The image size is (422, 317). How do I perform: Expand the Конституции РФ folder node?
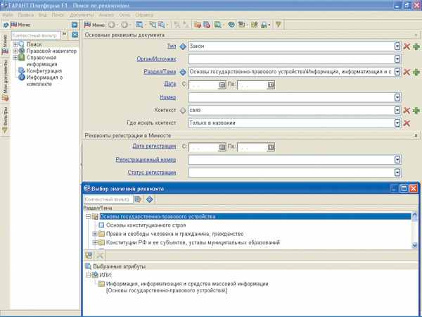[x=95, y=242]
